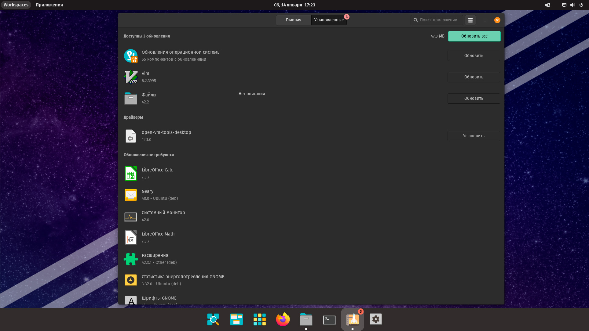Focus the Поиск приложений search field
Viewport: 589px width, 331px height.
(438, 20)
